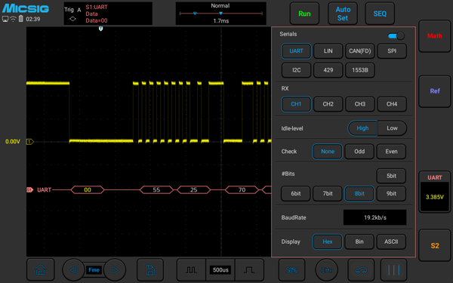Tap the Home icon button
Screen dimensions: 453x283
(41, 269)
